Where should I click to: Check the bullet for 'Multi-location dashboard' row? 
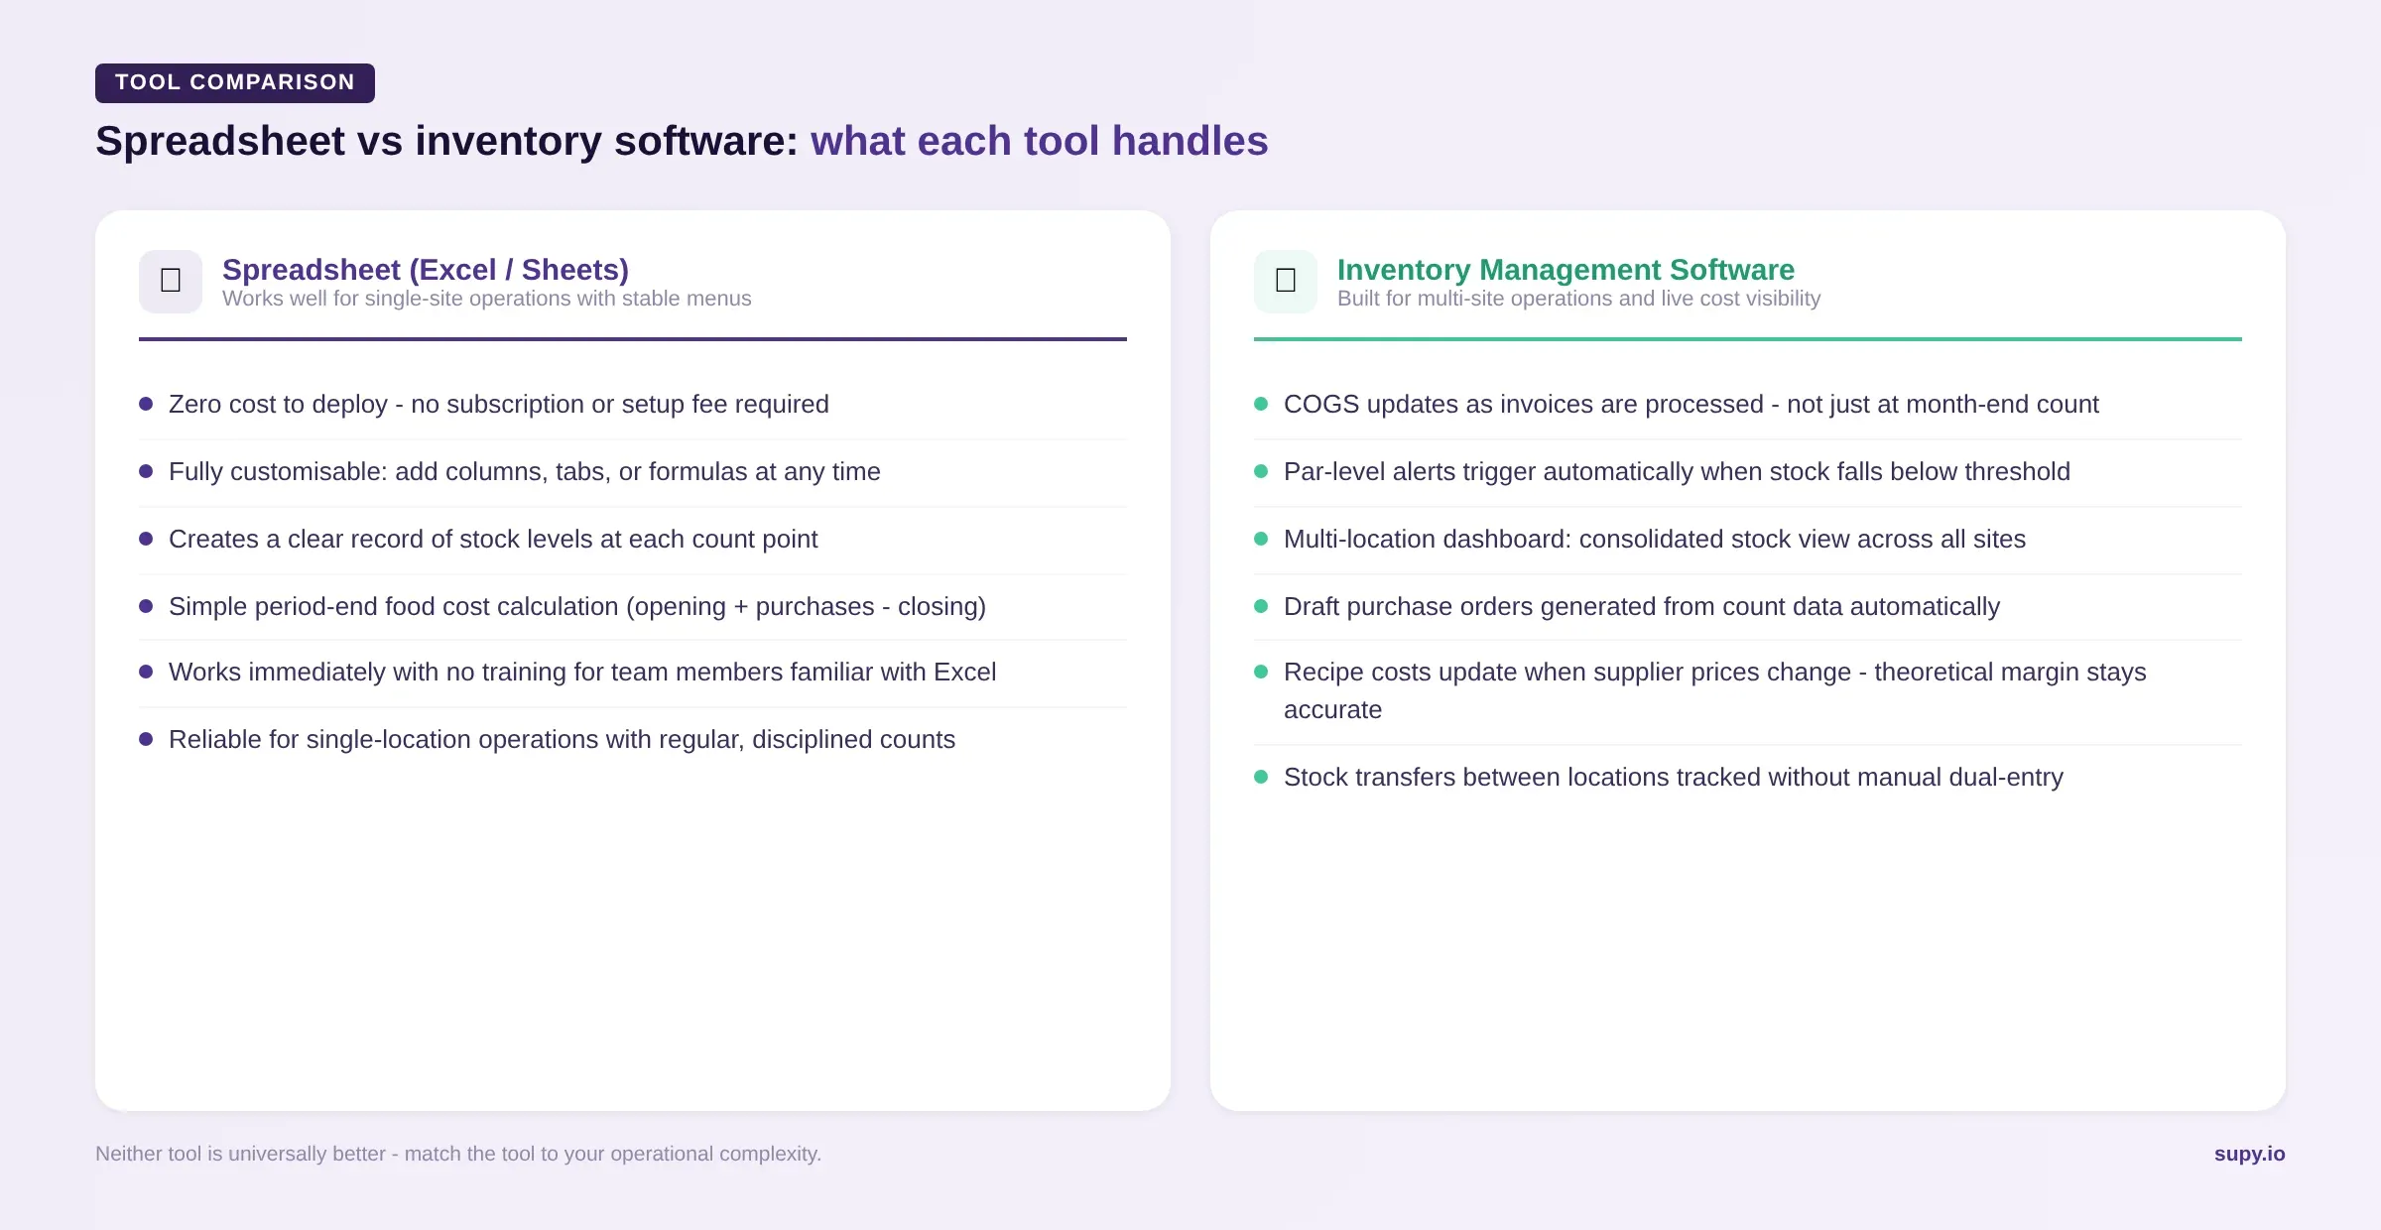click(1262, 540)
